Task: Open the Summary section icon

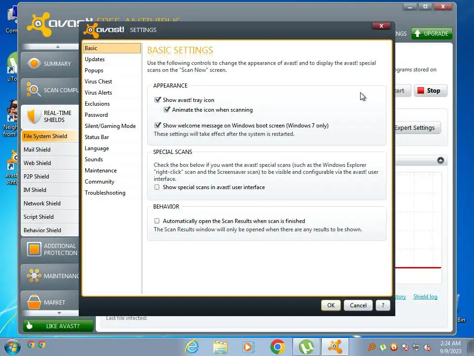Action: [x=33, y=64]
